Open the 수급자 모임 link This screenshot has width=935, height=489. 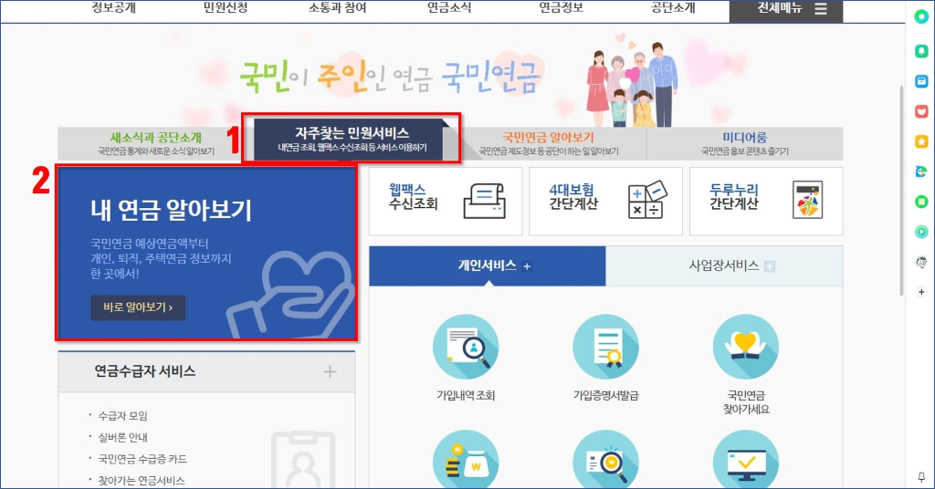tap(123, 416)
